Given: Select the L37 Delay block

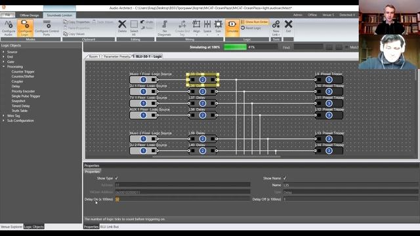Looking at the screenshot, I should tap(203, 104).
